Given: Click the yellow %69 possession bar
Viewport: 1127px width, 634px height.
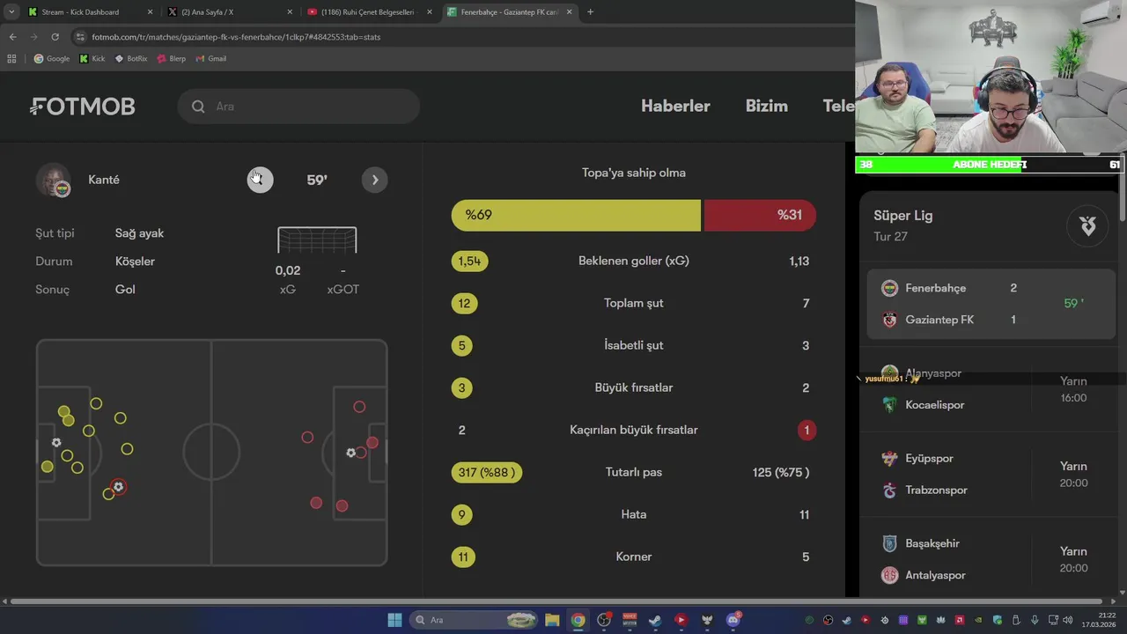Looking at the screenshot, I should 576,215.
